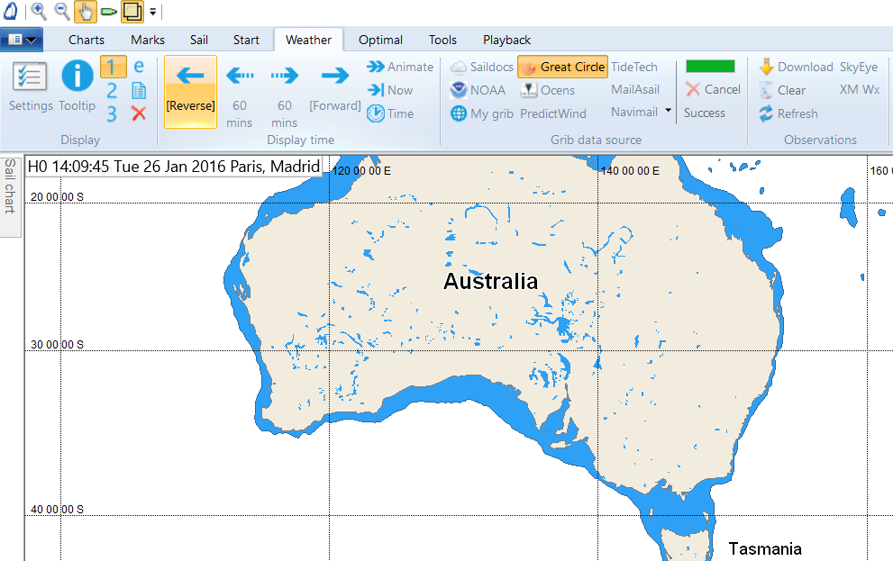Open the Optimal ribbon tab
The image size is (893, 561).
click(x=380, y=40)
